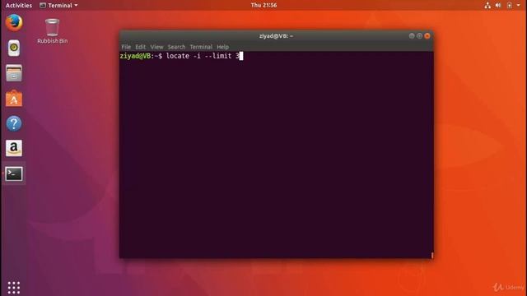Screen dimensions: 527x296
Task: Open the clock calendar Thu 21:56
Action: (263, 5)
